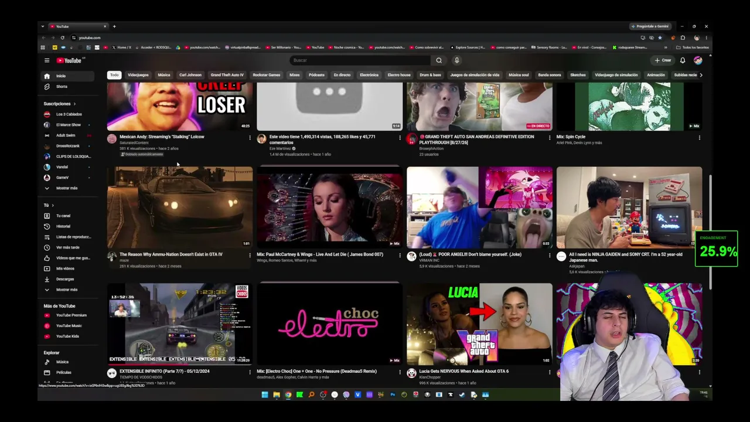The height and width of the screenshot is (422, 750).
Task: Select the Electro house chip
Action: click(x=399, y=75)
